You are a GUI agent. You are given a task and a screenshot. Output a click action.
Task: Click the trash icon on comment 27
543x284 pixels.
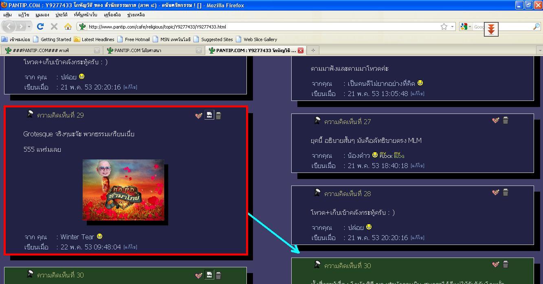pyautogui.click(x=506, y=120)
